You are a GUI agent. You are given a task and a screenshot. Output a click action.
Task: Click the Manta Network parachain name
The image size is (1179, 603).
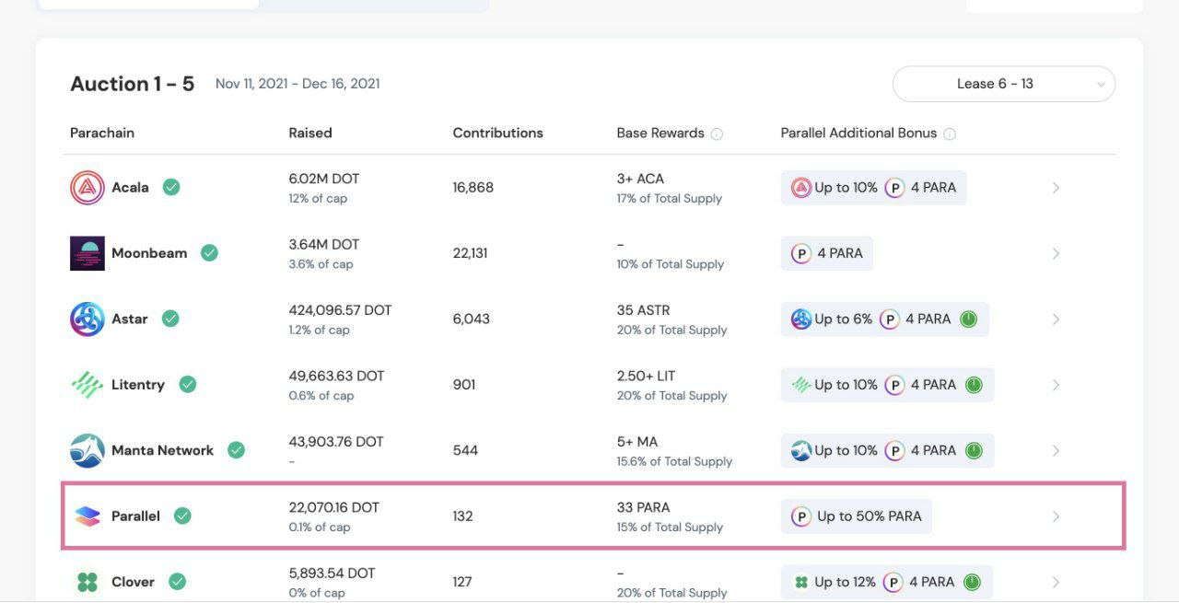(x=162, y=450)
